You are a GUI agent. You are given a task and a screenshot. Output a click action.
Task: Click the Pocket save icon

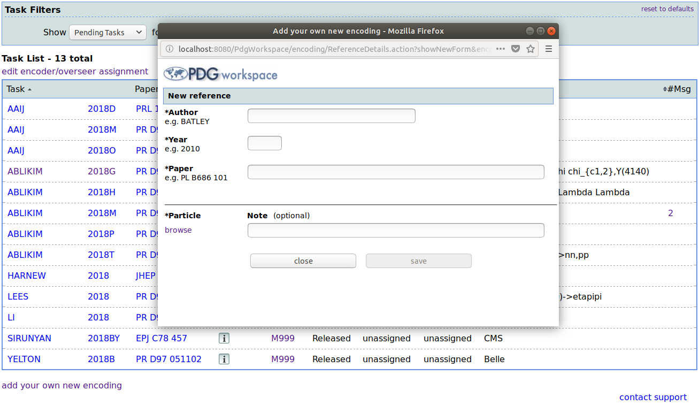point(516,49)
